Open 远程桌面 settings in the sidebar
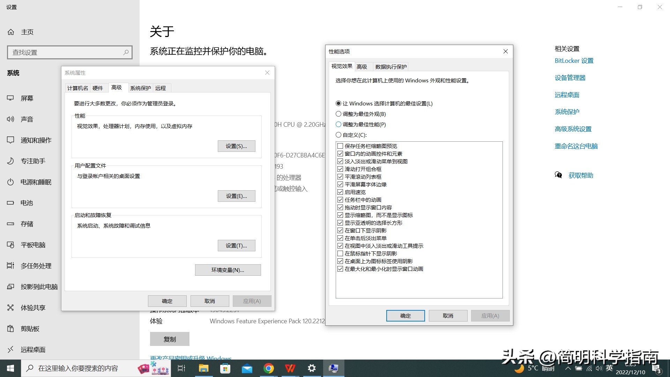The width and height of the screenshot is (670, 377). click(x=33, y=349)
